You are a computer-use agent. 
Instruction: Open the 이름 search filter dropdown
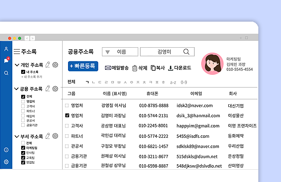point(120,52)
